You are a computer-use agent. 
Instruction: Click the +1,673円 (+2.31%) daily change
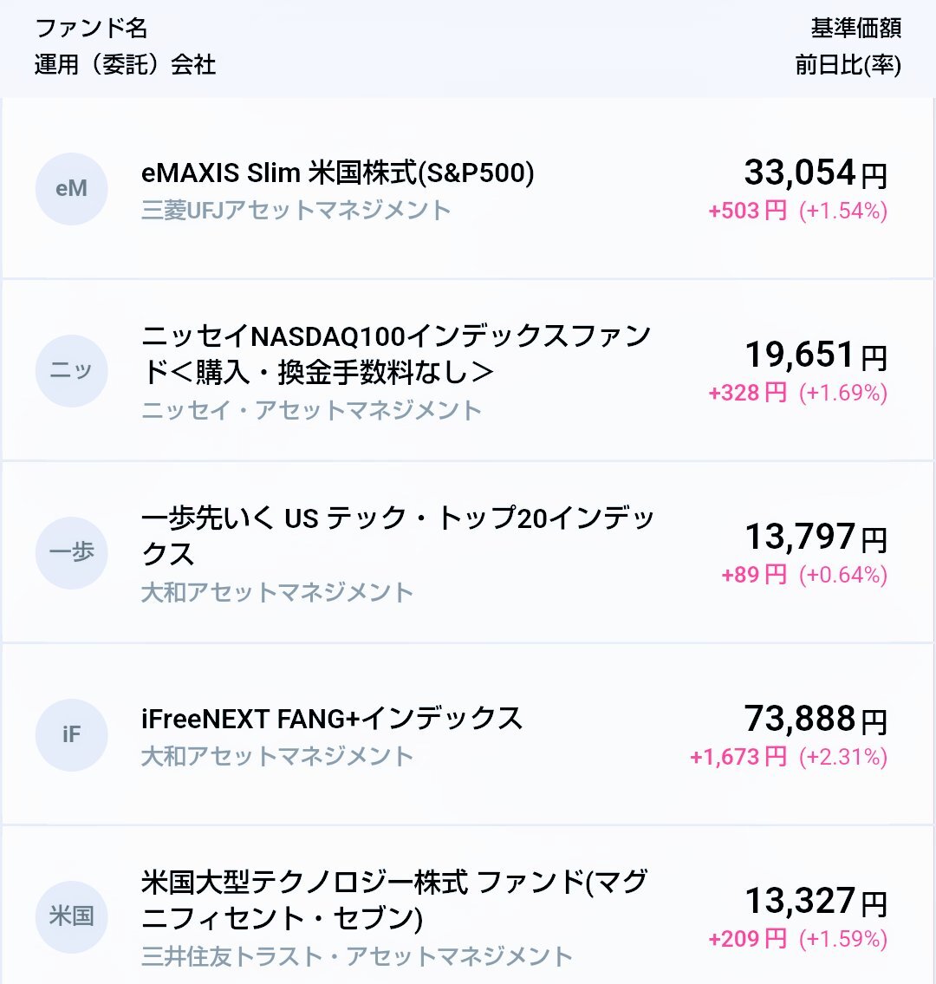(789, 757)
